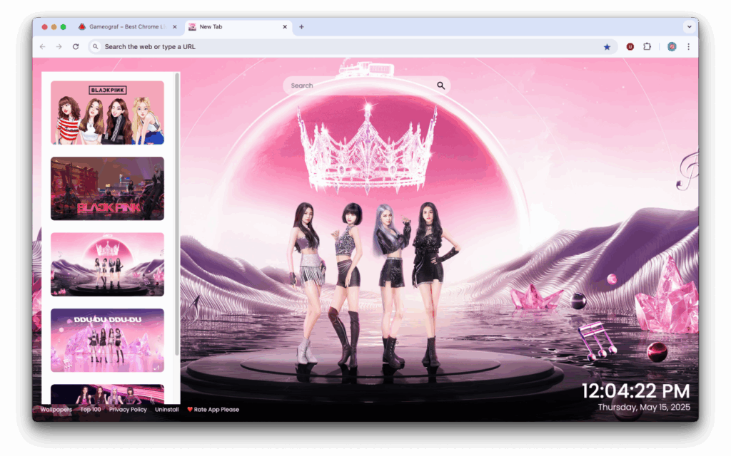This screenshot has height=456, width=731.
Task: Click the back navigation arrow
Action: click(x=43, y=46)
